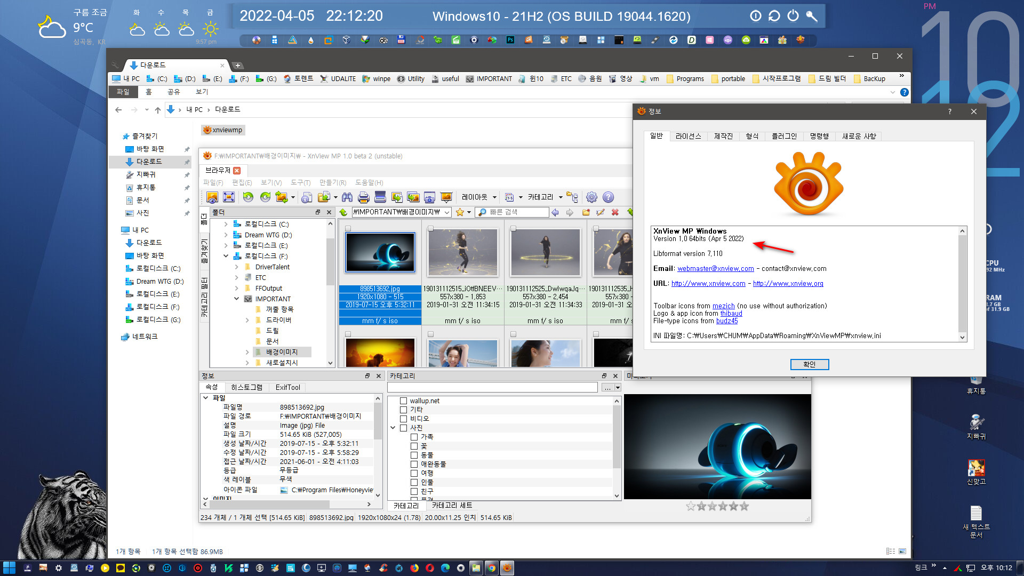Check the 기타 category checkbox

pyautogui.click(x=403, y=410)
